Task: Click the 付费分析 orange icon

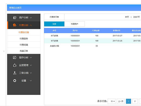Action: click(15, 25)
